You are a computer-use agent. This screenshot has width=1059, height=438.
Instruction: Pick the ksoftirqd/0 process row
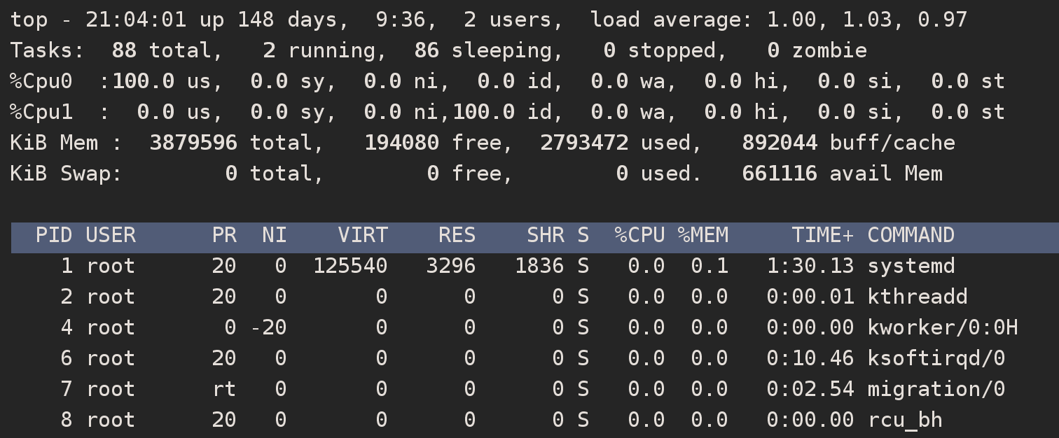(x=936, y=358)
